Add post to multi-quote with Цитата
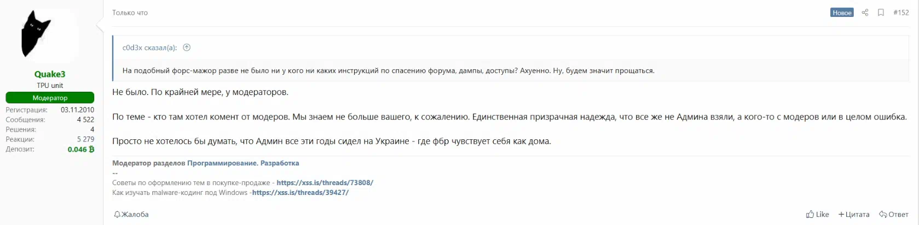This screenshot has width=919, height=225. (x=854, y=215)
